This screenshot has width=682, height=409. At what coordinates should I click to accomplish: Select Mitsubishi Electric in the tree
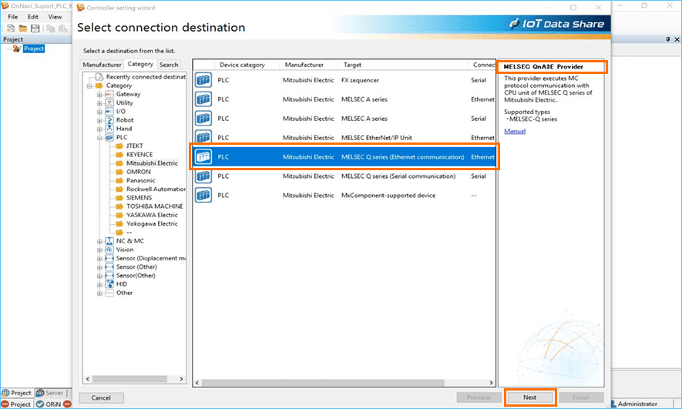152,163
